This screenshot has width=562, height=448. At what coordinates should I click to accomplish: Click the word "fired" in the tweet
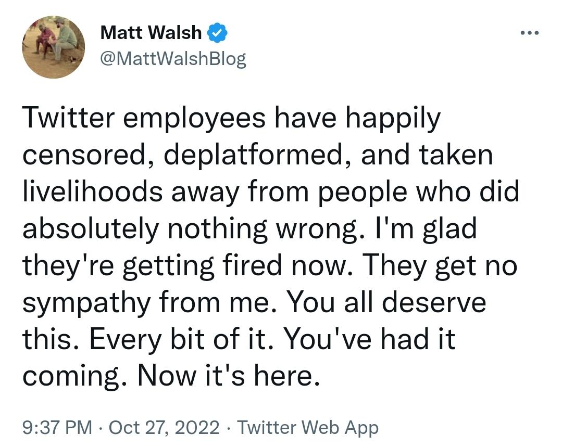point(252,265)
